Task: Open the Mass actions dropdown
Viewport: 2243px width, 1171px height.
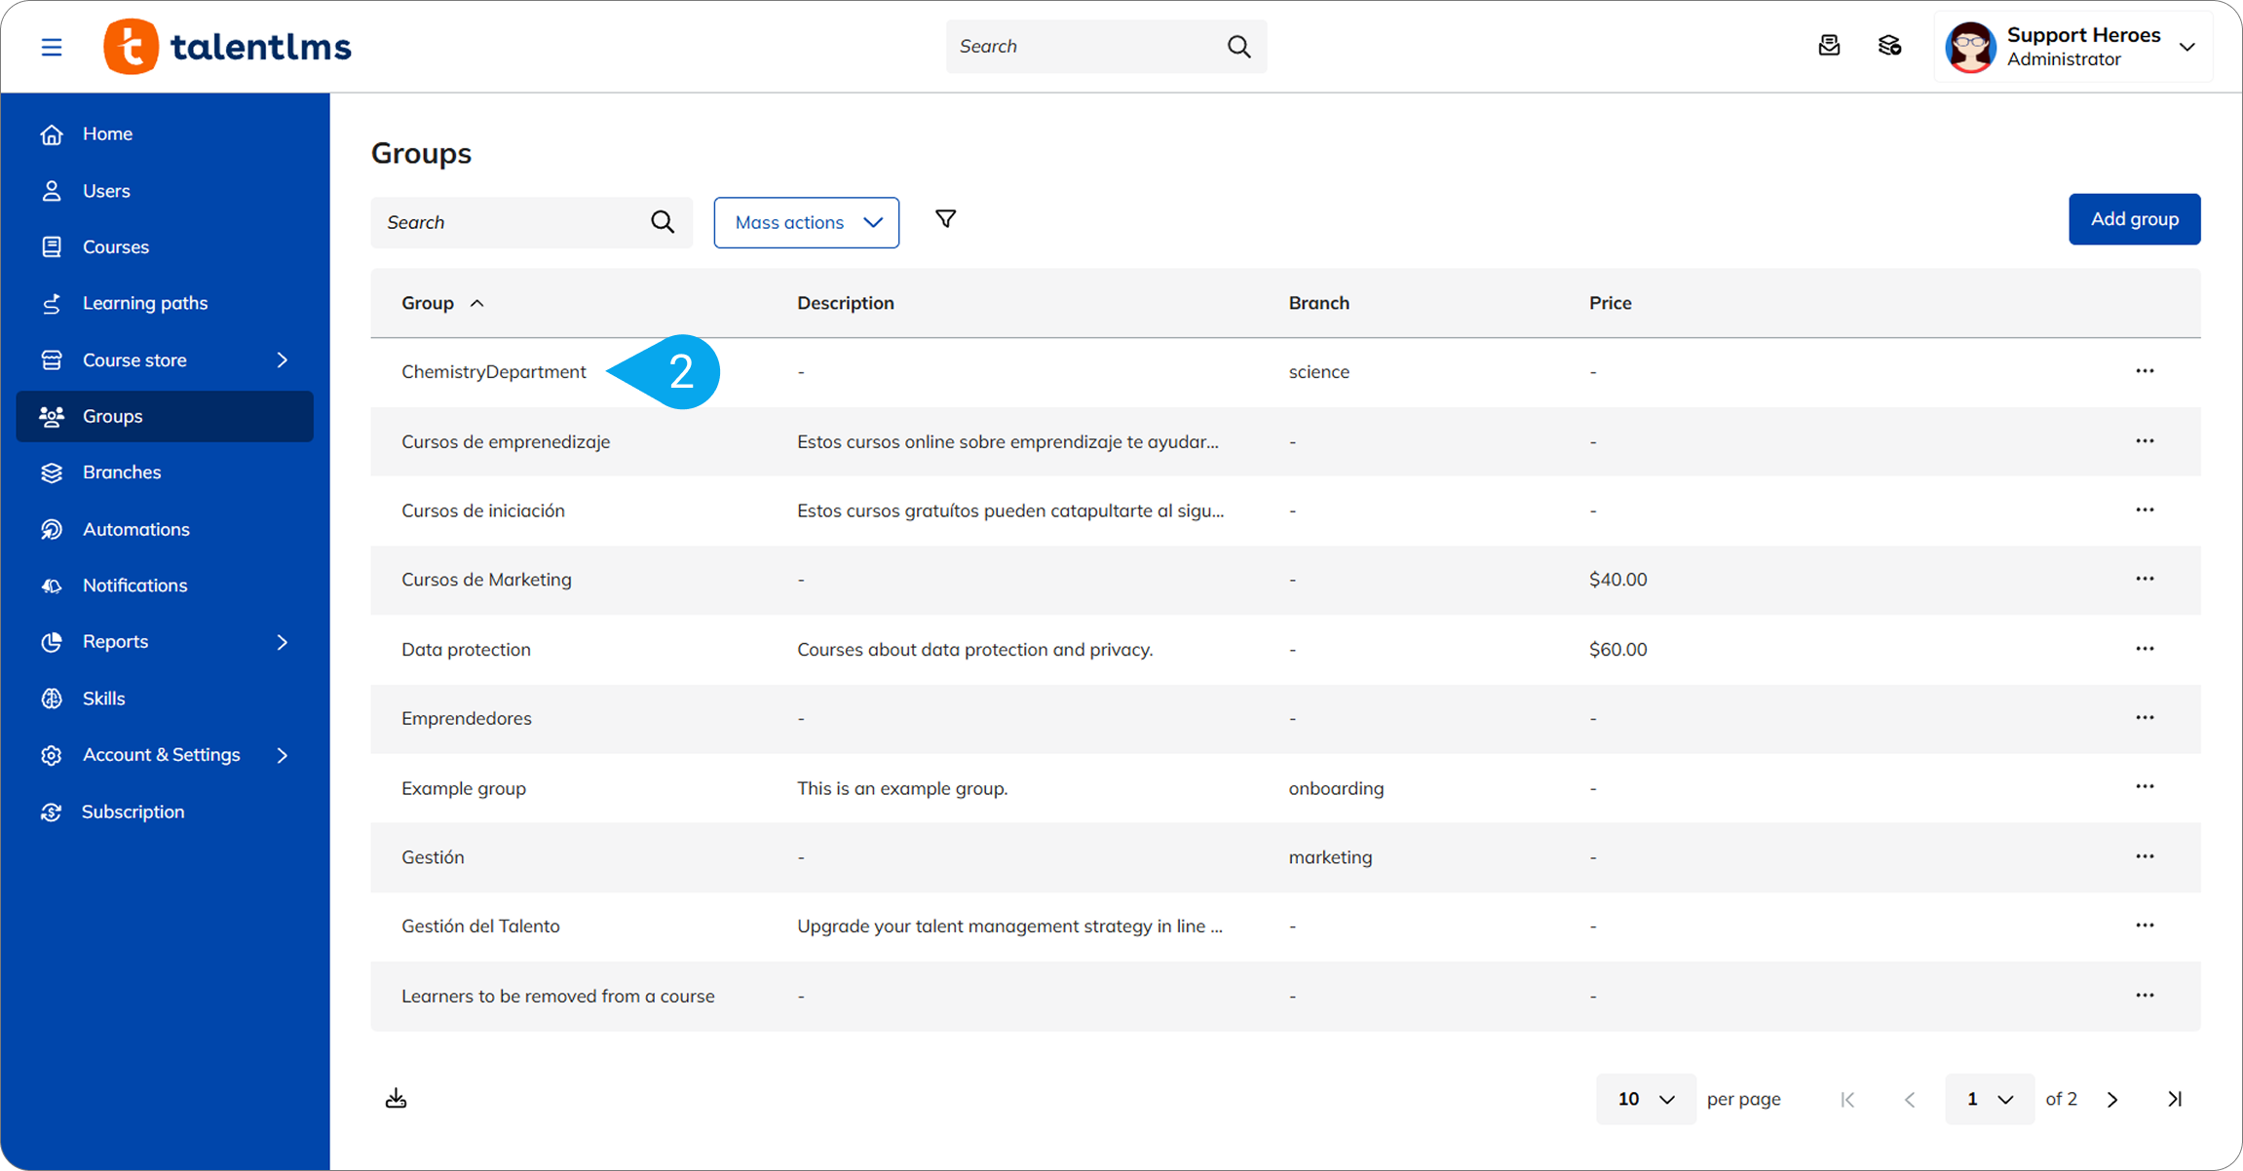Action: (x=806, y=222)
